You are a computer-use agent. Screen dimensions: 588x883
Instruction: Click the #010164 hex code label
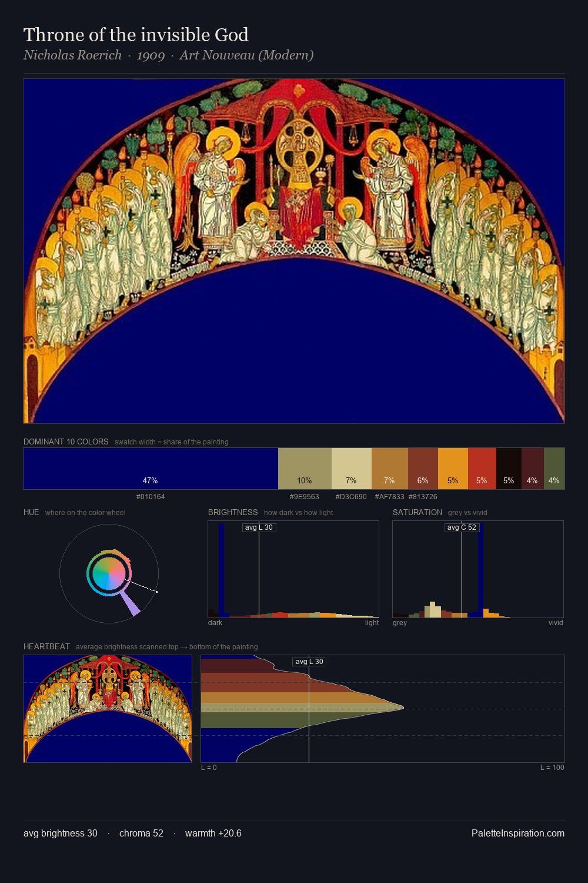coord(151,497)
